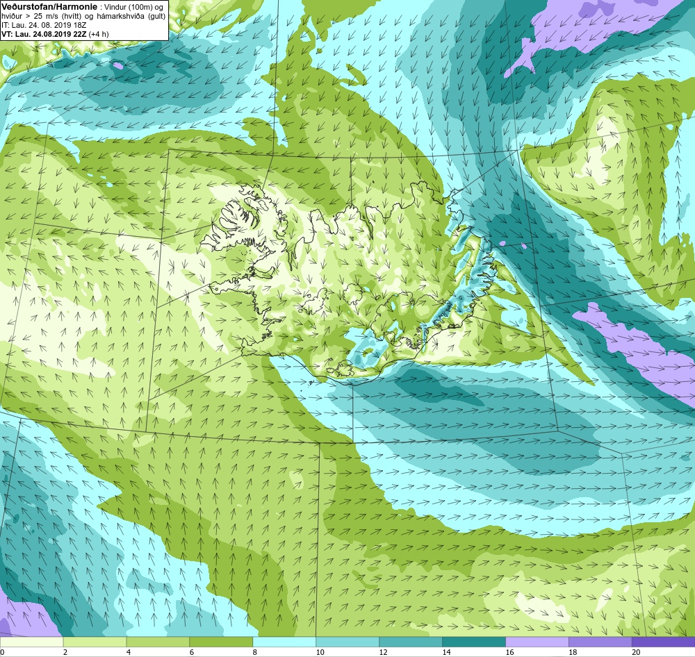
Task: Click the legend label '4'
Action: click(x=129, y=652)
